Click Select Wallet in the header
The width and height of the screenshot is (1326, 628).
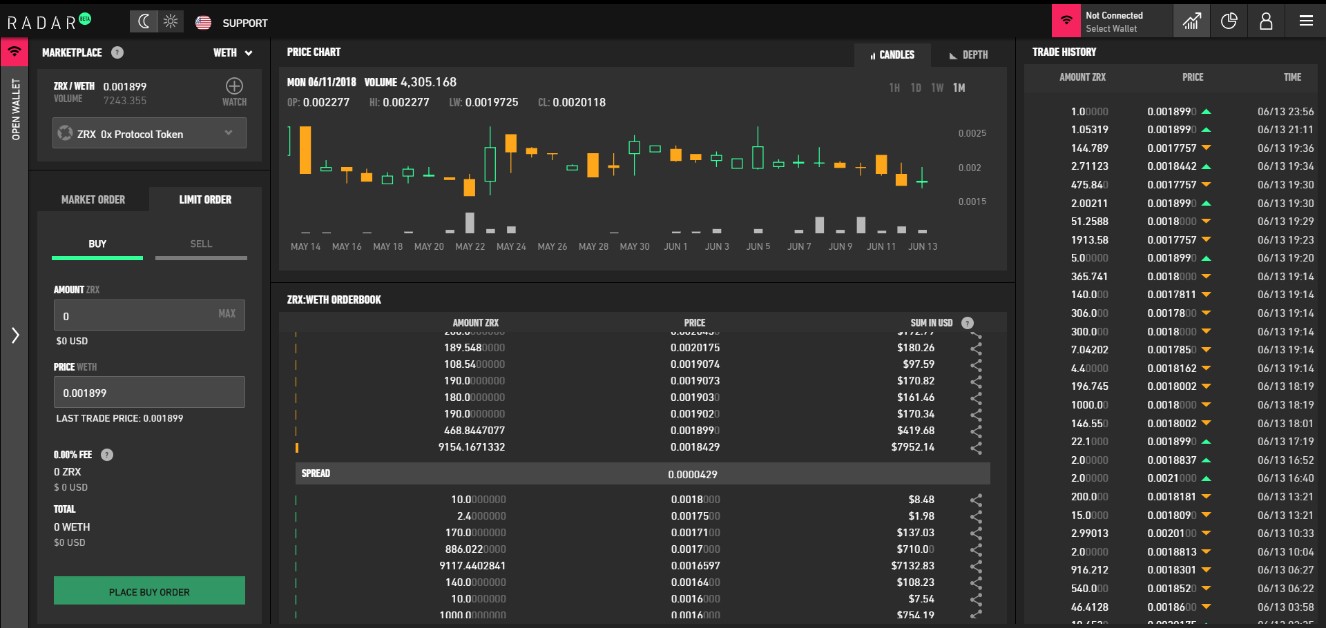pyautogui.click(x=1111, y=28)
